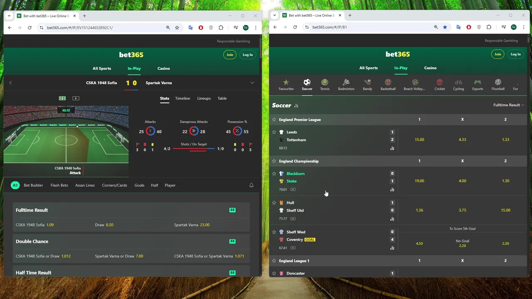Image resolution: width=532 pixels, height=299 pixels.
Task: Switch to pitch view icon in left window
Action: tap(62, 98)
